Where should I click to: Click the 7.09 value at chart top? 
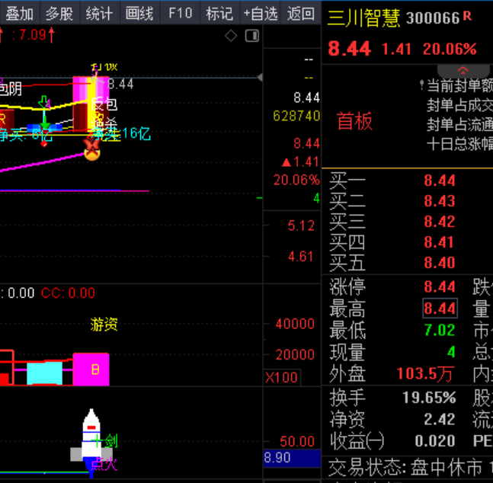tap(33, 35)
